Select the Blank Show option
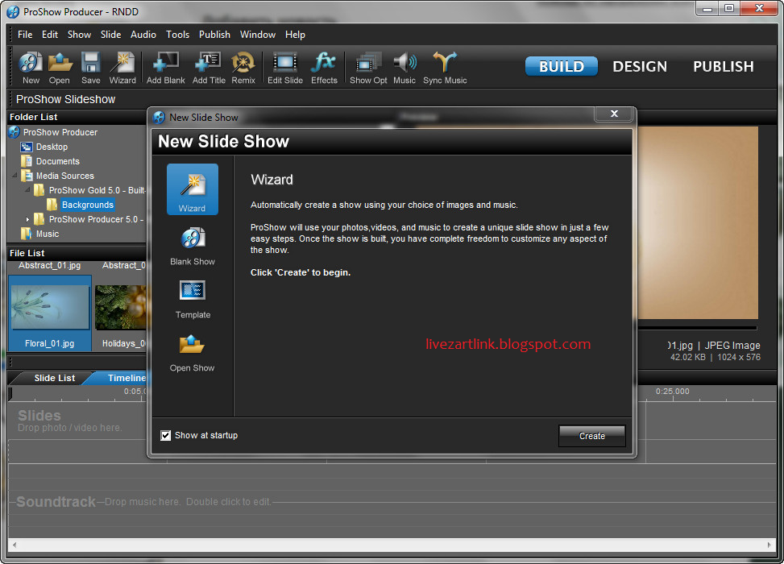 pos(193,246)
